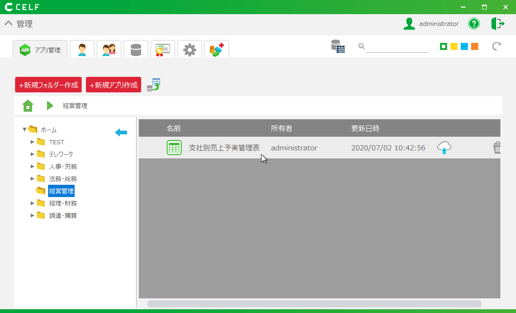The height and width of the screenshot is (313, 516).
Task: Expand the TEST folder
Action: (x=32, y=142)
